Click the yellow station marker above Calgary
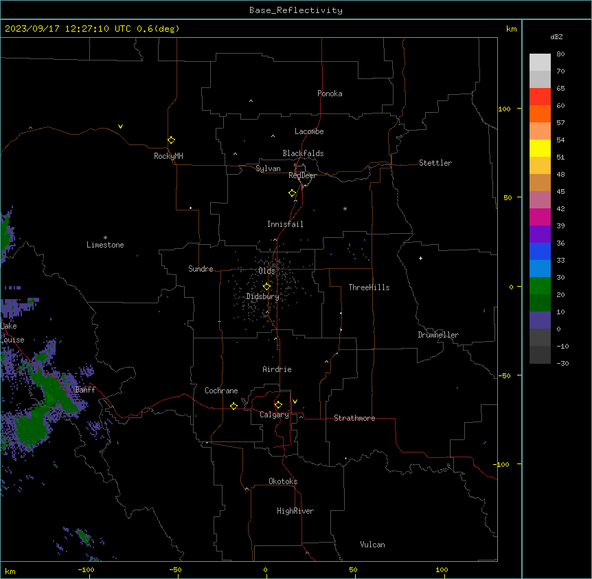 coord(278,405)
